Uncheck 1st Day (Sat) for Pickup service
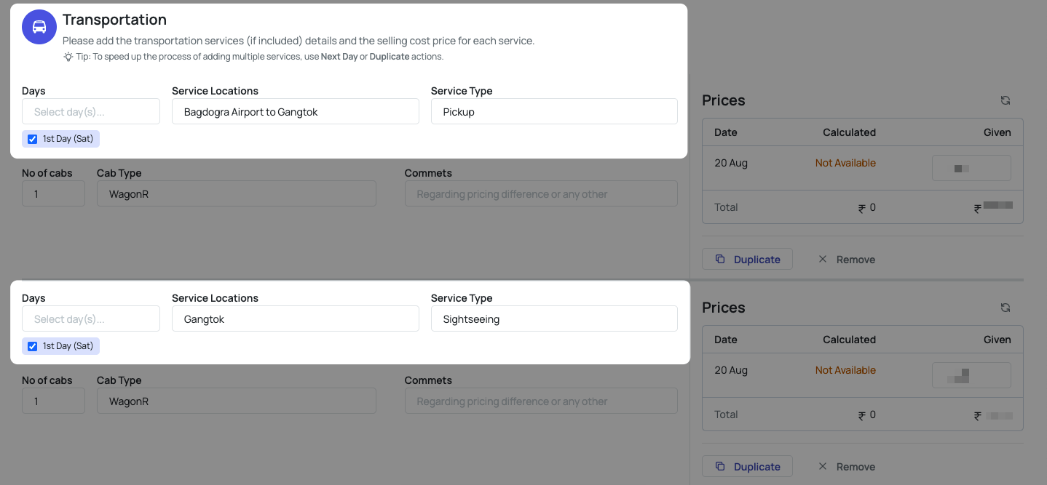The image size is (1047, 485). 32,139
